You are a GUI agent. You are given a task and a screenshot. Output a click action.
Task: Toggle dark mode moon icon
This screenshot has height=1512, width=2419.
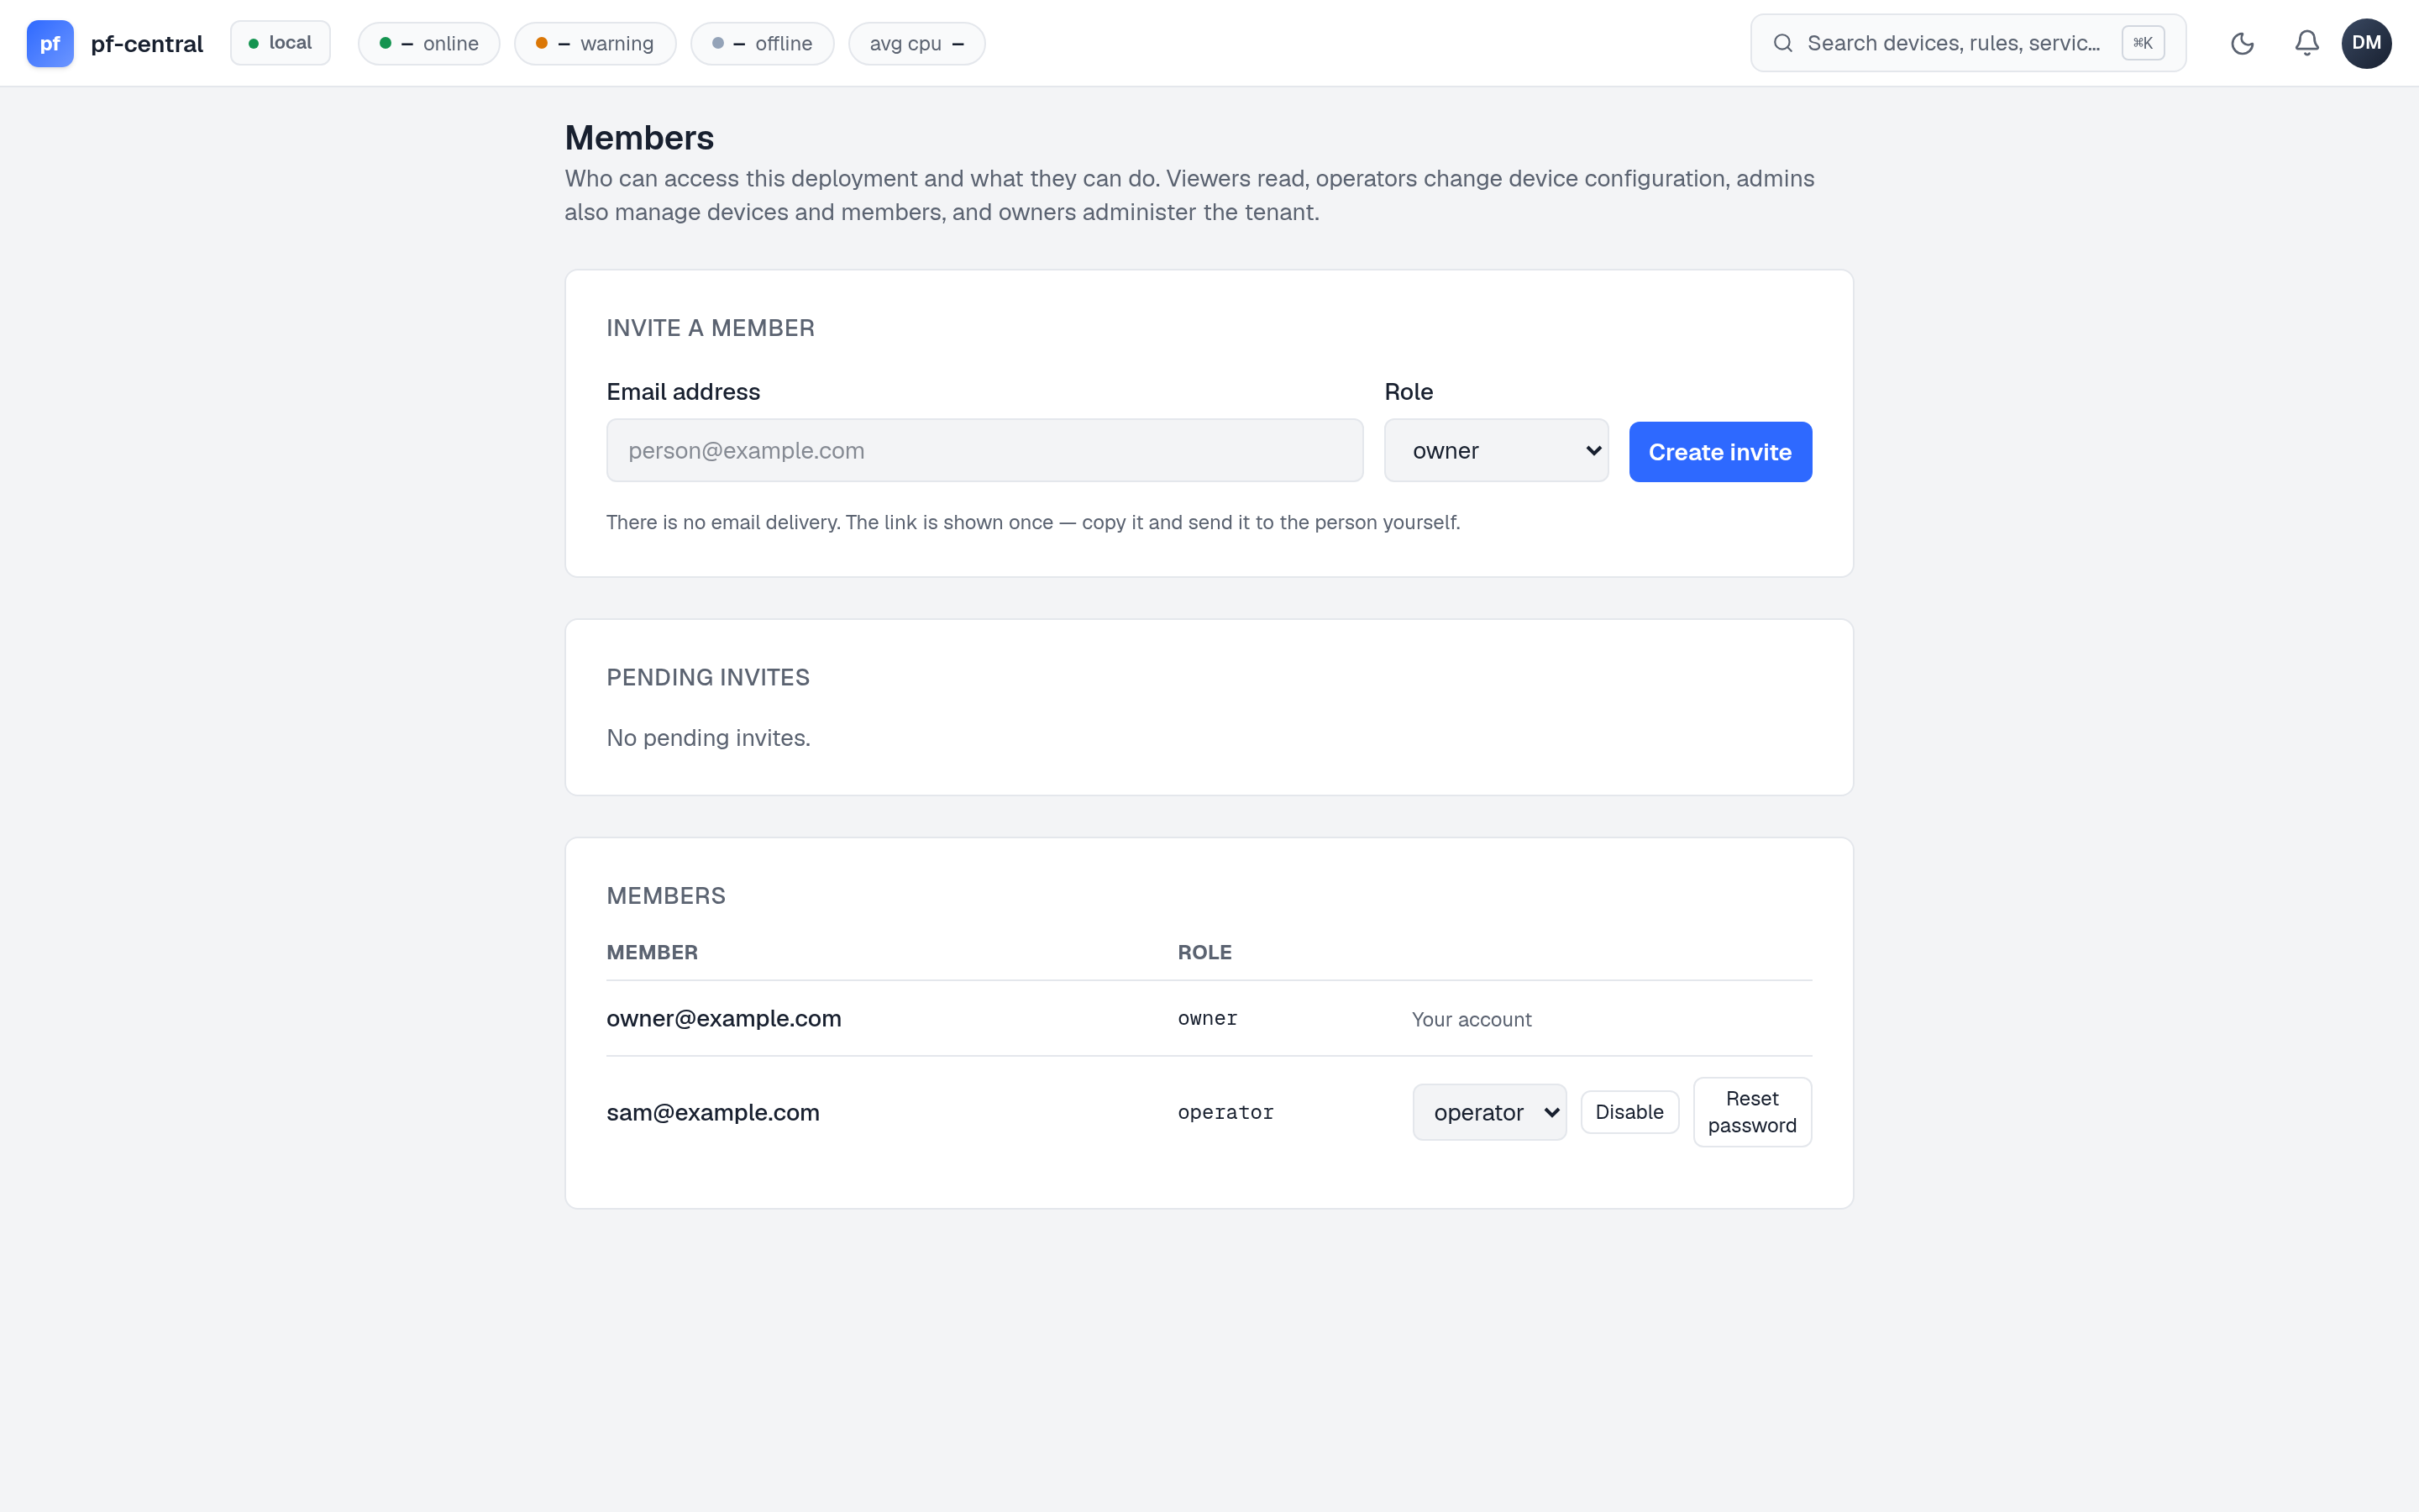coord(2242,43)
